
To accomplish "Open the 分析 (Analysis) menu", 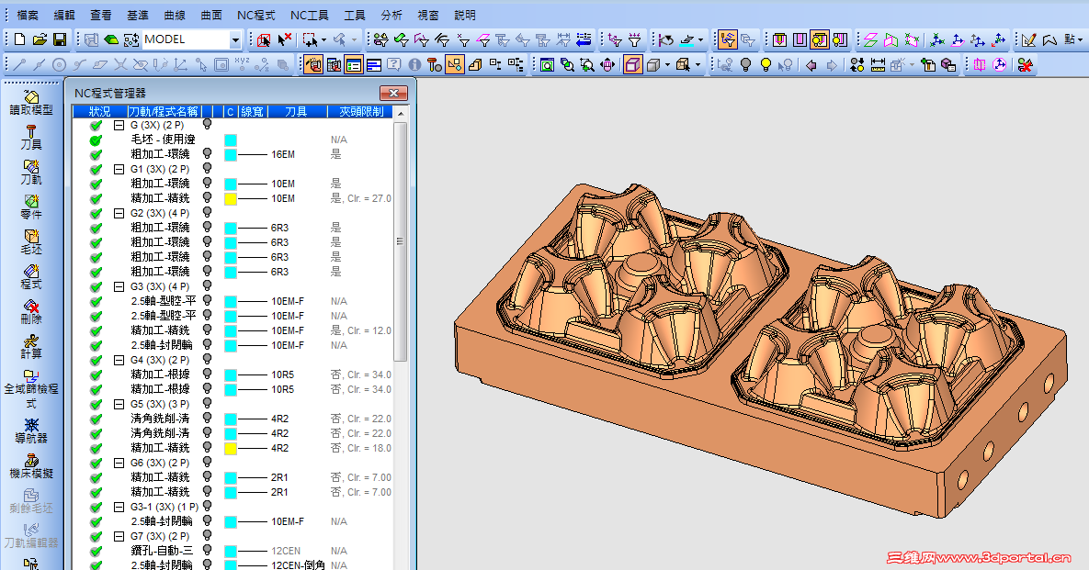I will [x=391, y=15].
